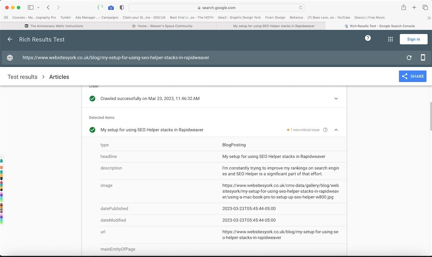Switch crawler with smartphone icon
Viewport: 432px width, 257px height.
423,58
